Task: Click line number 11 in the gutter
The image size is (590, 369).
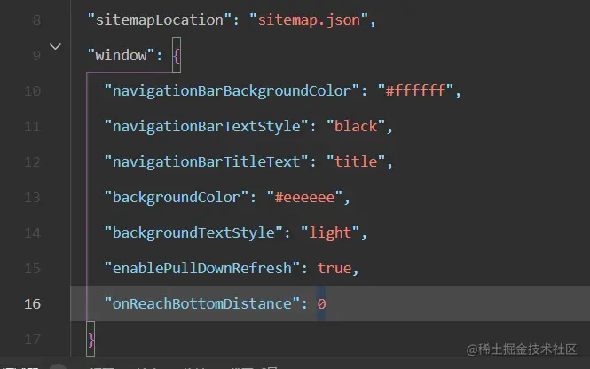Action: coord(32,126)
